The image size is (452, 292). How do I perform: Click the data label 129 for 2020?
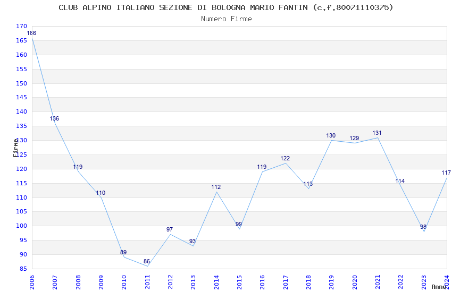click(354, 139)
